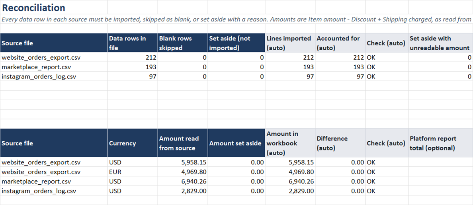Click 193 under "Lines imported (auto)"
The image size is (473, 205).
[290, 67]
